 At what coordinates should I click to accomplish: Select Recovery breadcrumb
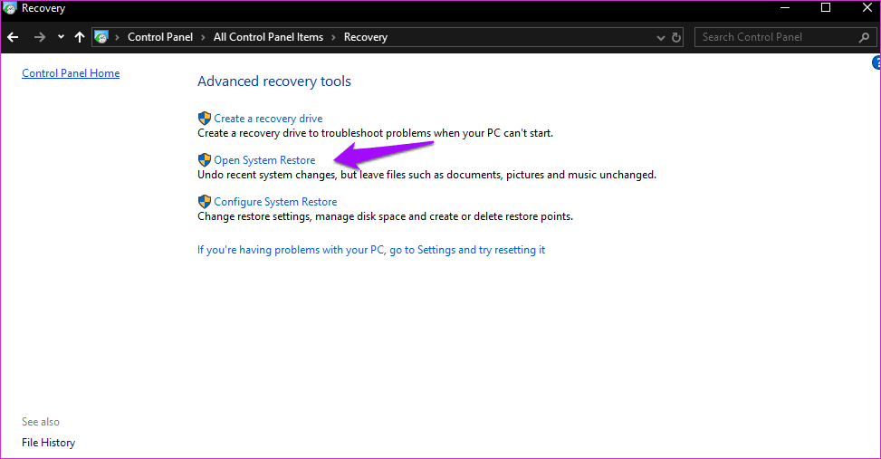(x=366, y=37)
